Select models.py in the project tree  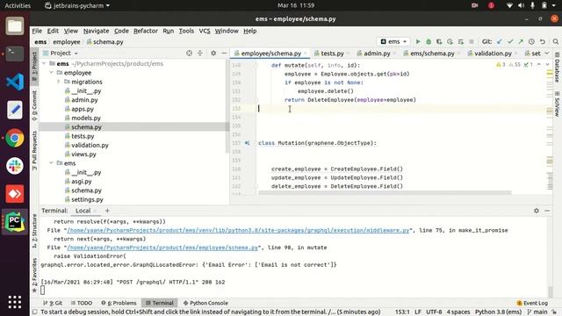point(86,118)
